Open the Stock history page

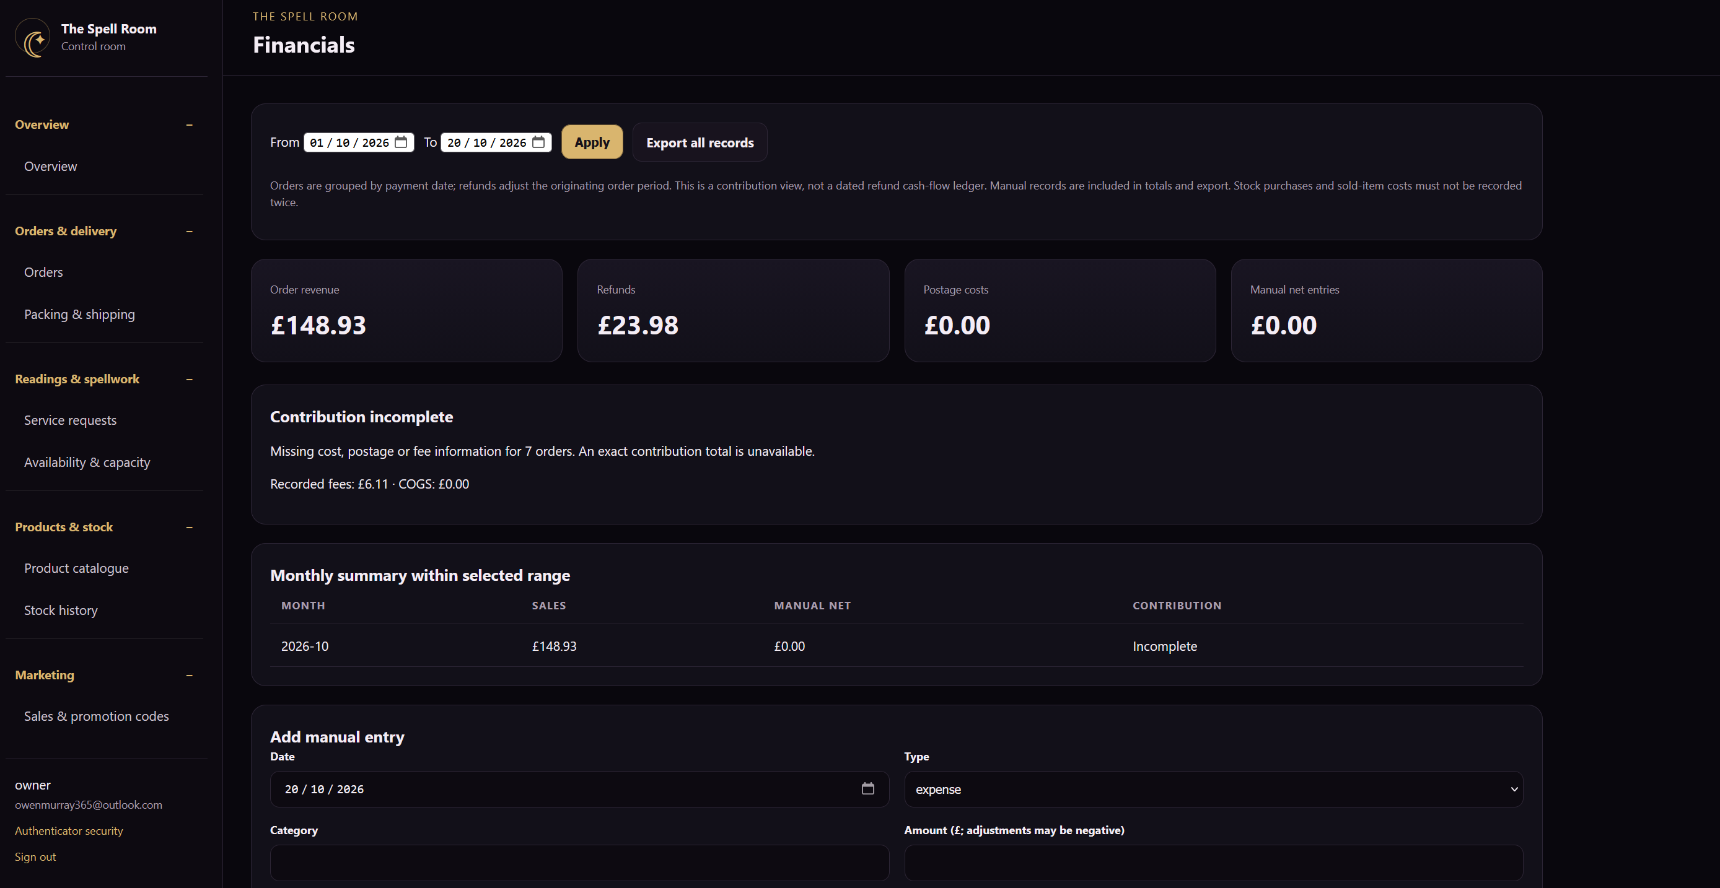[x=61, y=611]
